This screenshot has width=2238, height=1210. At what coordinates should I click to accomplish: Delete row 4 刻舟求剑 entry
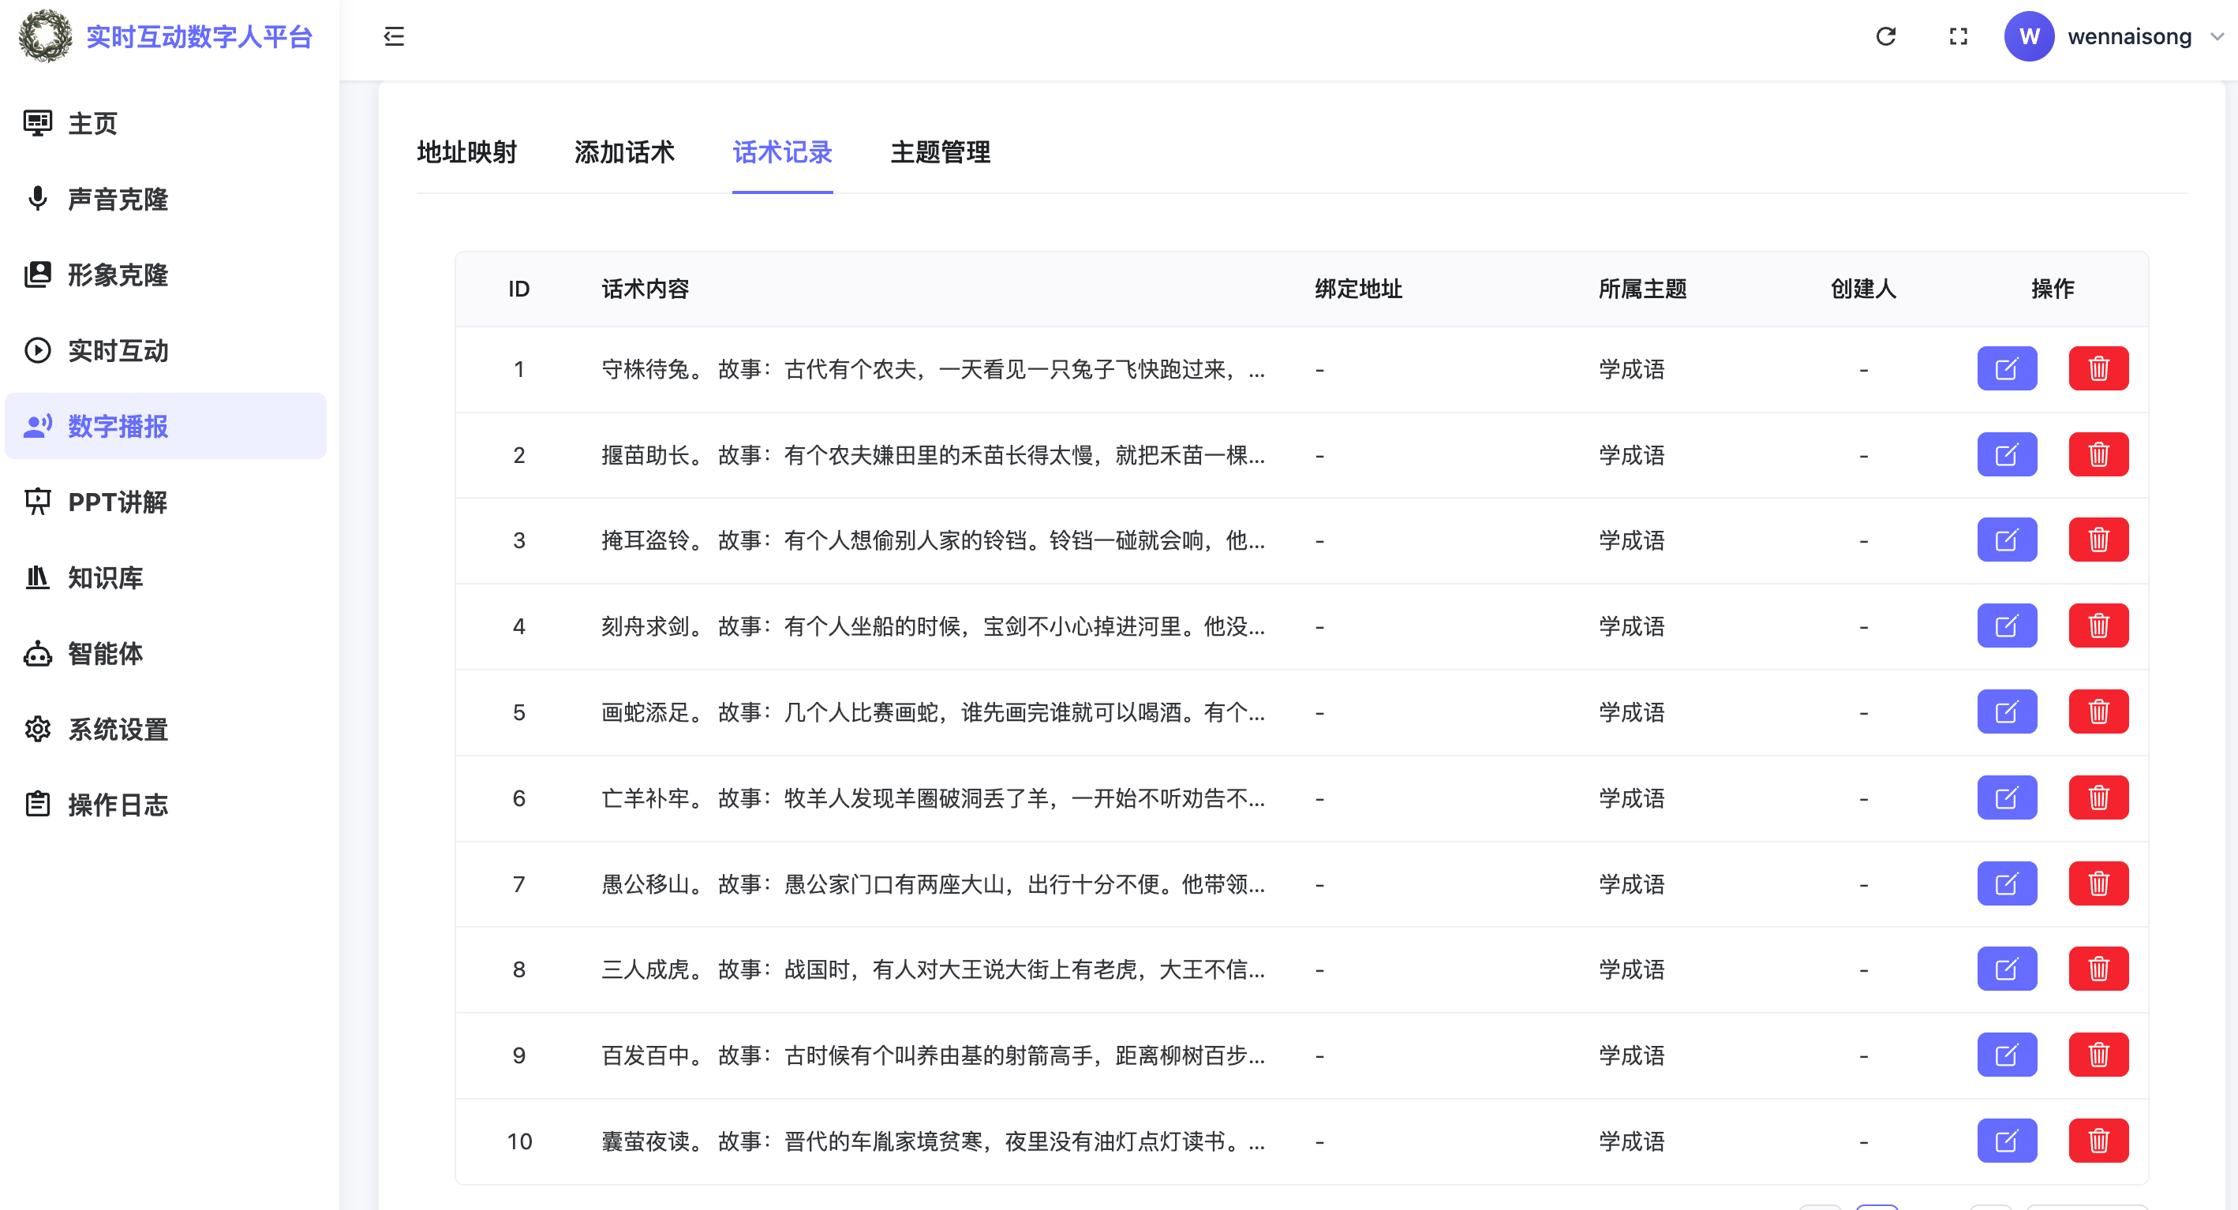pos(2098,626)
